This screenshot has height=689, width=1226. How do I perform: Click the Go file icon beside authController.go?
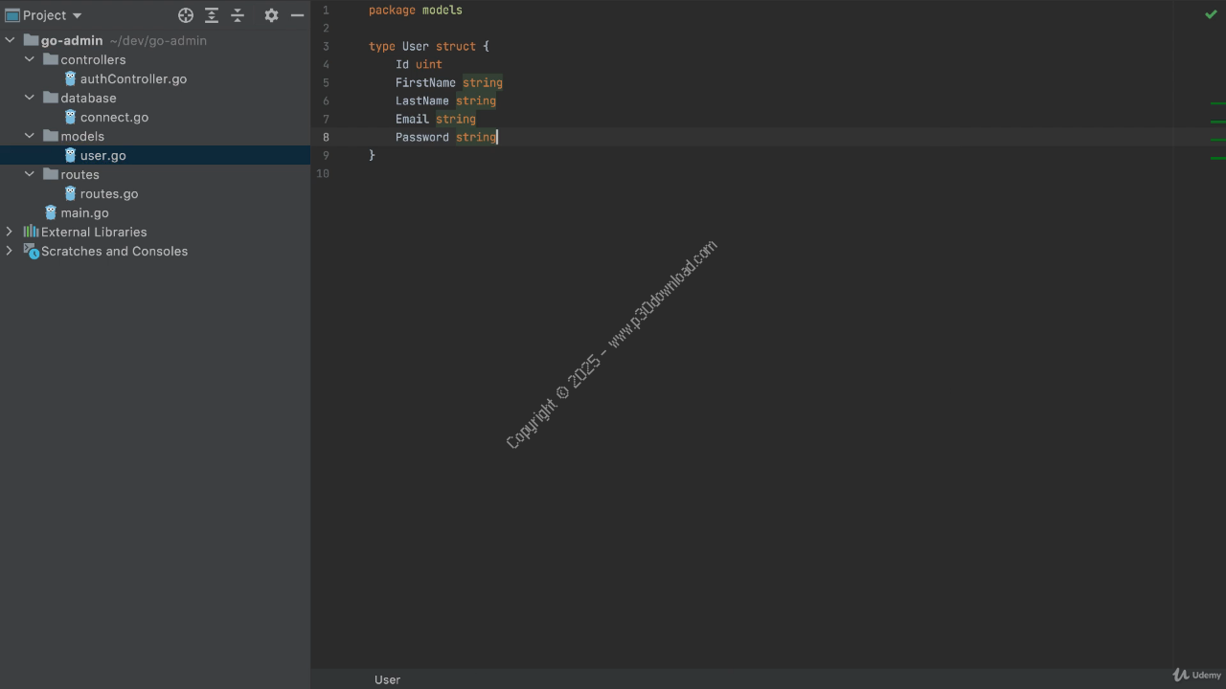click(70, 78)
